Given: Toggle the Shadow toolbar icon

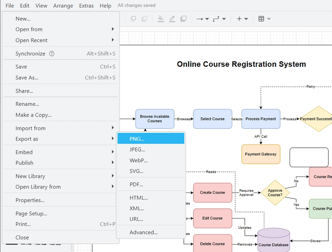Looking at the screenshot, I should tap(183, 19).
